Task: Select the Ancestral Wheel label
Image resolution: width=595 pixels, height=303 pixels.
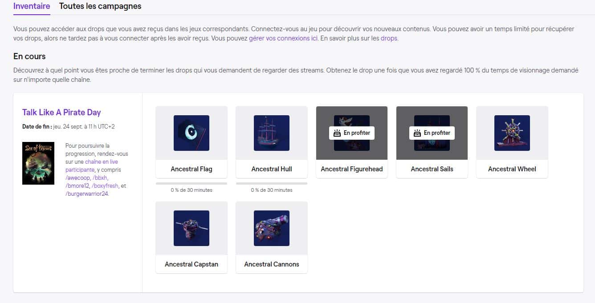Action: click(x=512, y=169)
